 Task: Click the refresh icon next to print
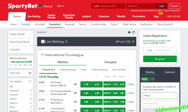tap(133, 32)
